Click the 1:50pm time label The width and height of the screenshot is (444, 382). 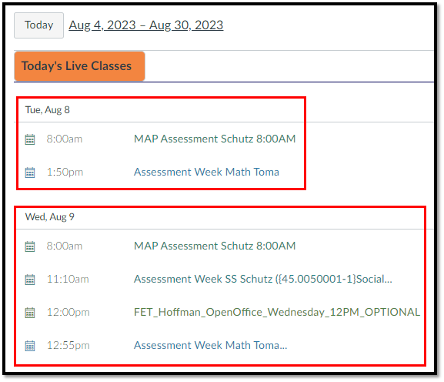(x=65, y=172)
